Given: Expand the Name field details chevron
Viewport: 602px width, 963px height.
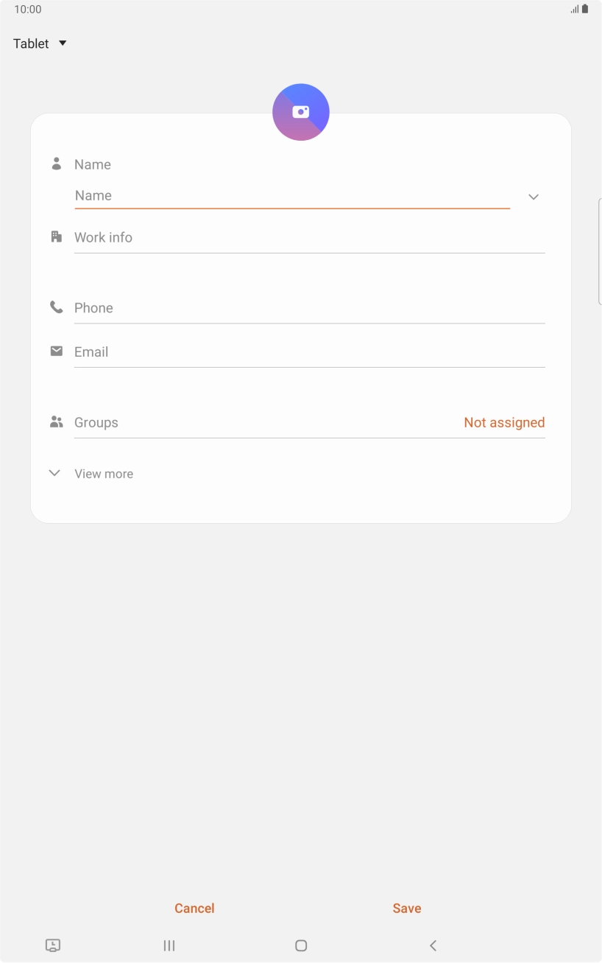Looking at the screenshot, I should (533, 197).
